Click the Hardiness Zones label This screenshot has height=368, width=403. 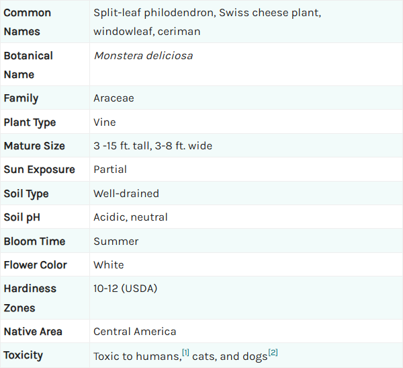[30, 298]
